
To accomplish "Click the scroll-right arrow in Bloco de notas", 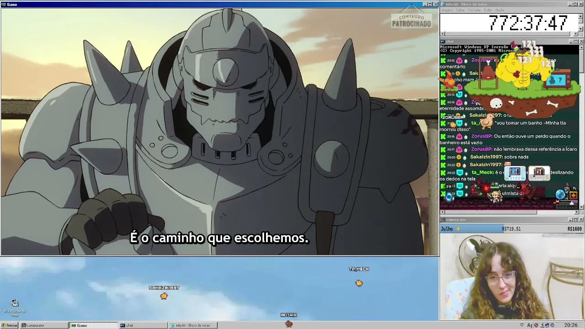I will coord(576,34).
